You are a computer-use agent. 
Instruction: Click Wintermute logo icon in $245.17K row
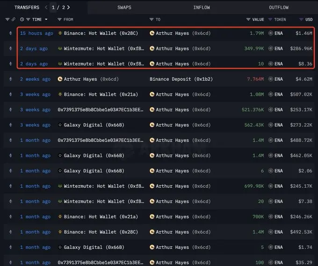click(60, 186)
